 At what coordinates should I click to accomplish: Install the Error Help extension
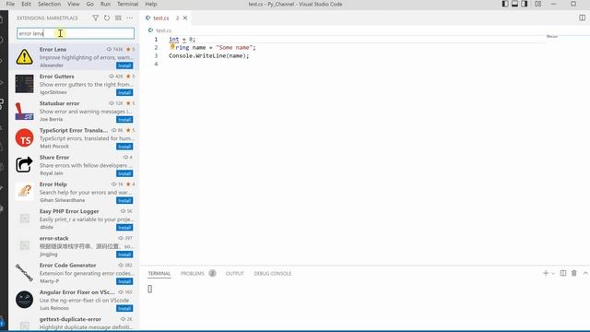124,201
